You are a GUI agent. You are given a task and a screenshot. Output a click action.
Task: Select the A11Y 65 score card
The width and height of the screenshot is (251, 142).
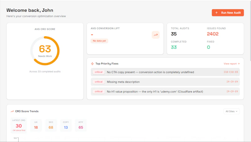click(x=81, y=125)
